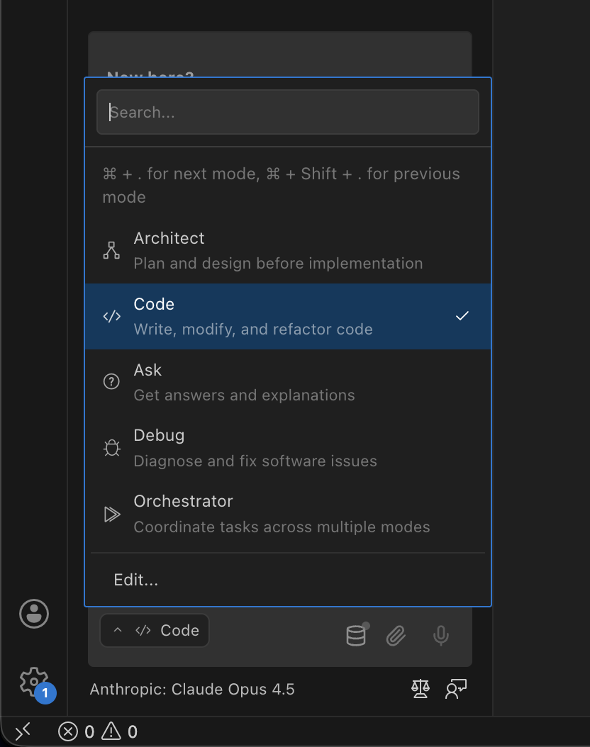Screen dimensions: 590x747
Task: Start voice input with the microphone icon
Action: pyautogui.click(x=440, y=636)
